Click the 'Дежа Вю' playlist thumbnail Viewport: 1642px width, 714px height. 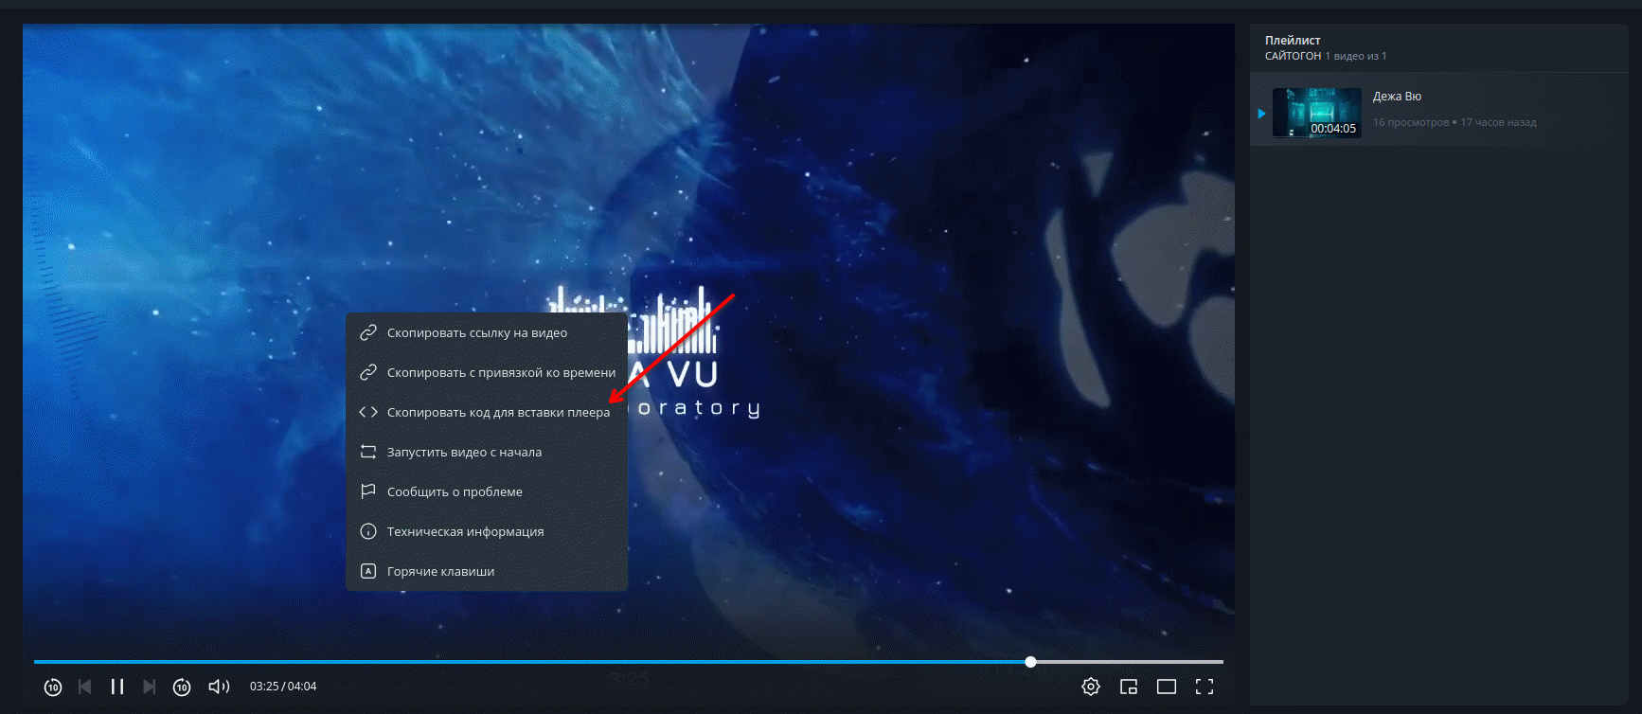(1317, 113)
